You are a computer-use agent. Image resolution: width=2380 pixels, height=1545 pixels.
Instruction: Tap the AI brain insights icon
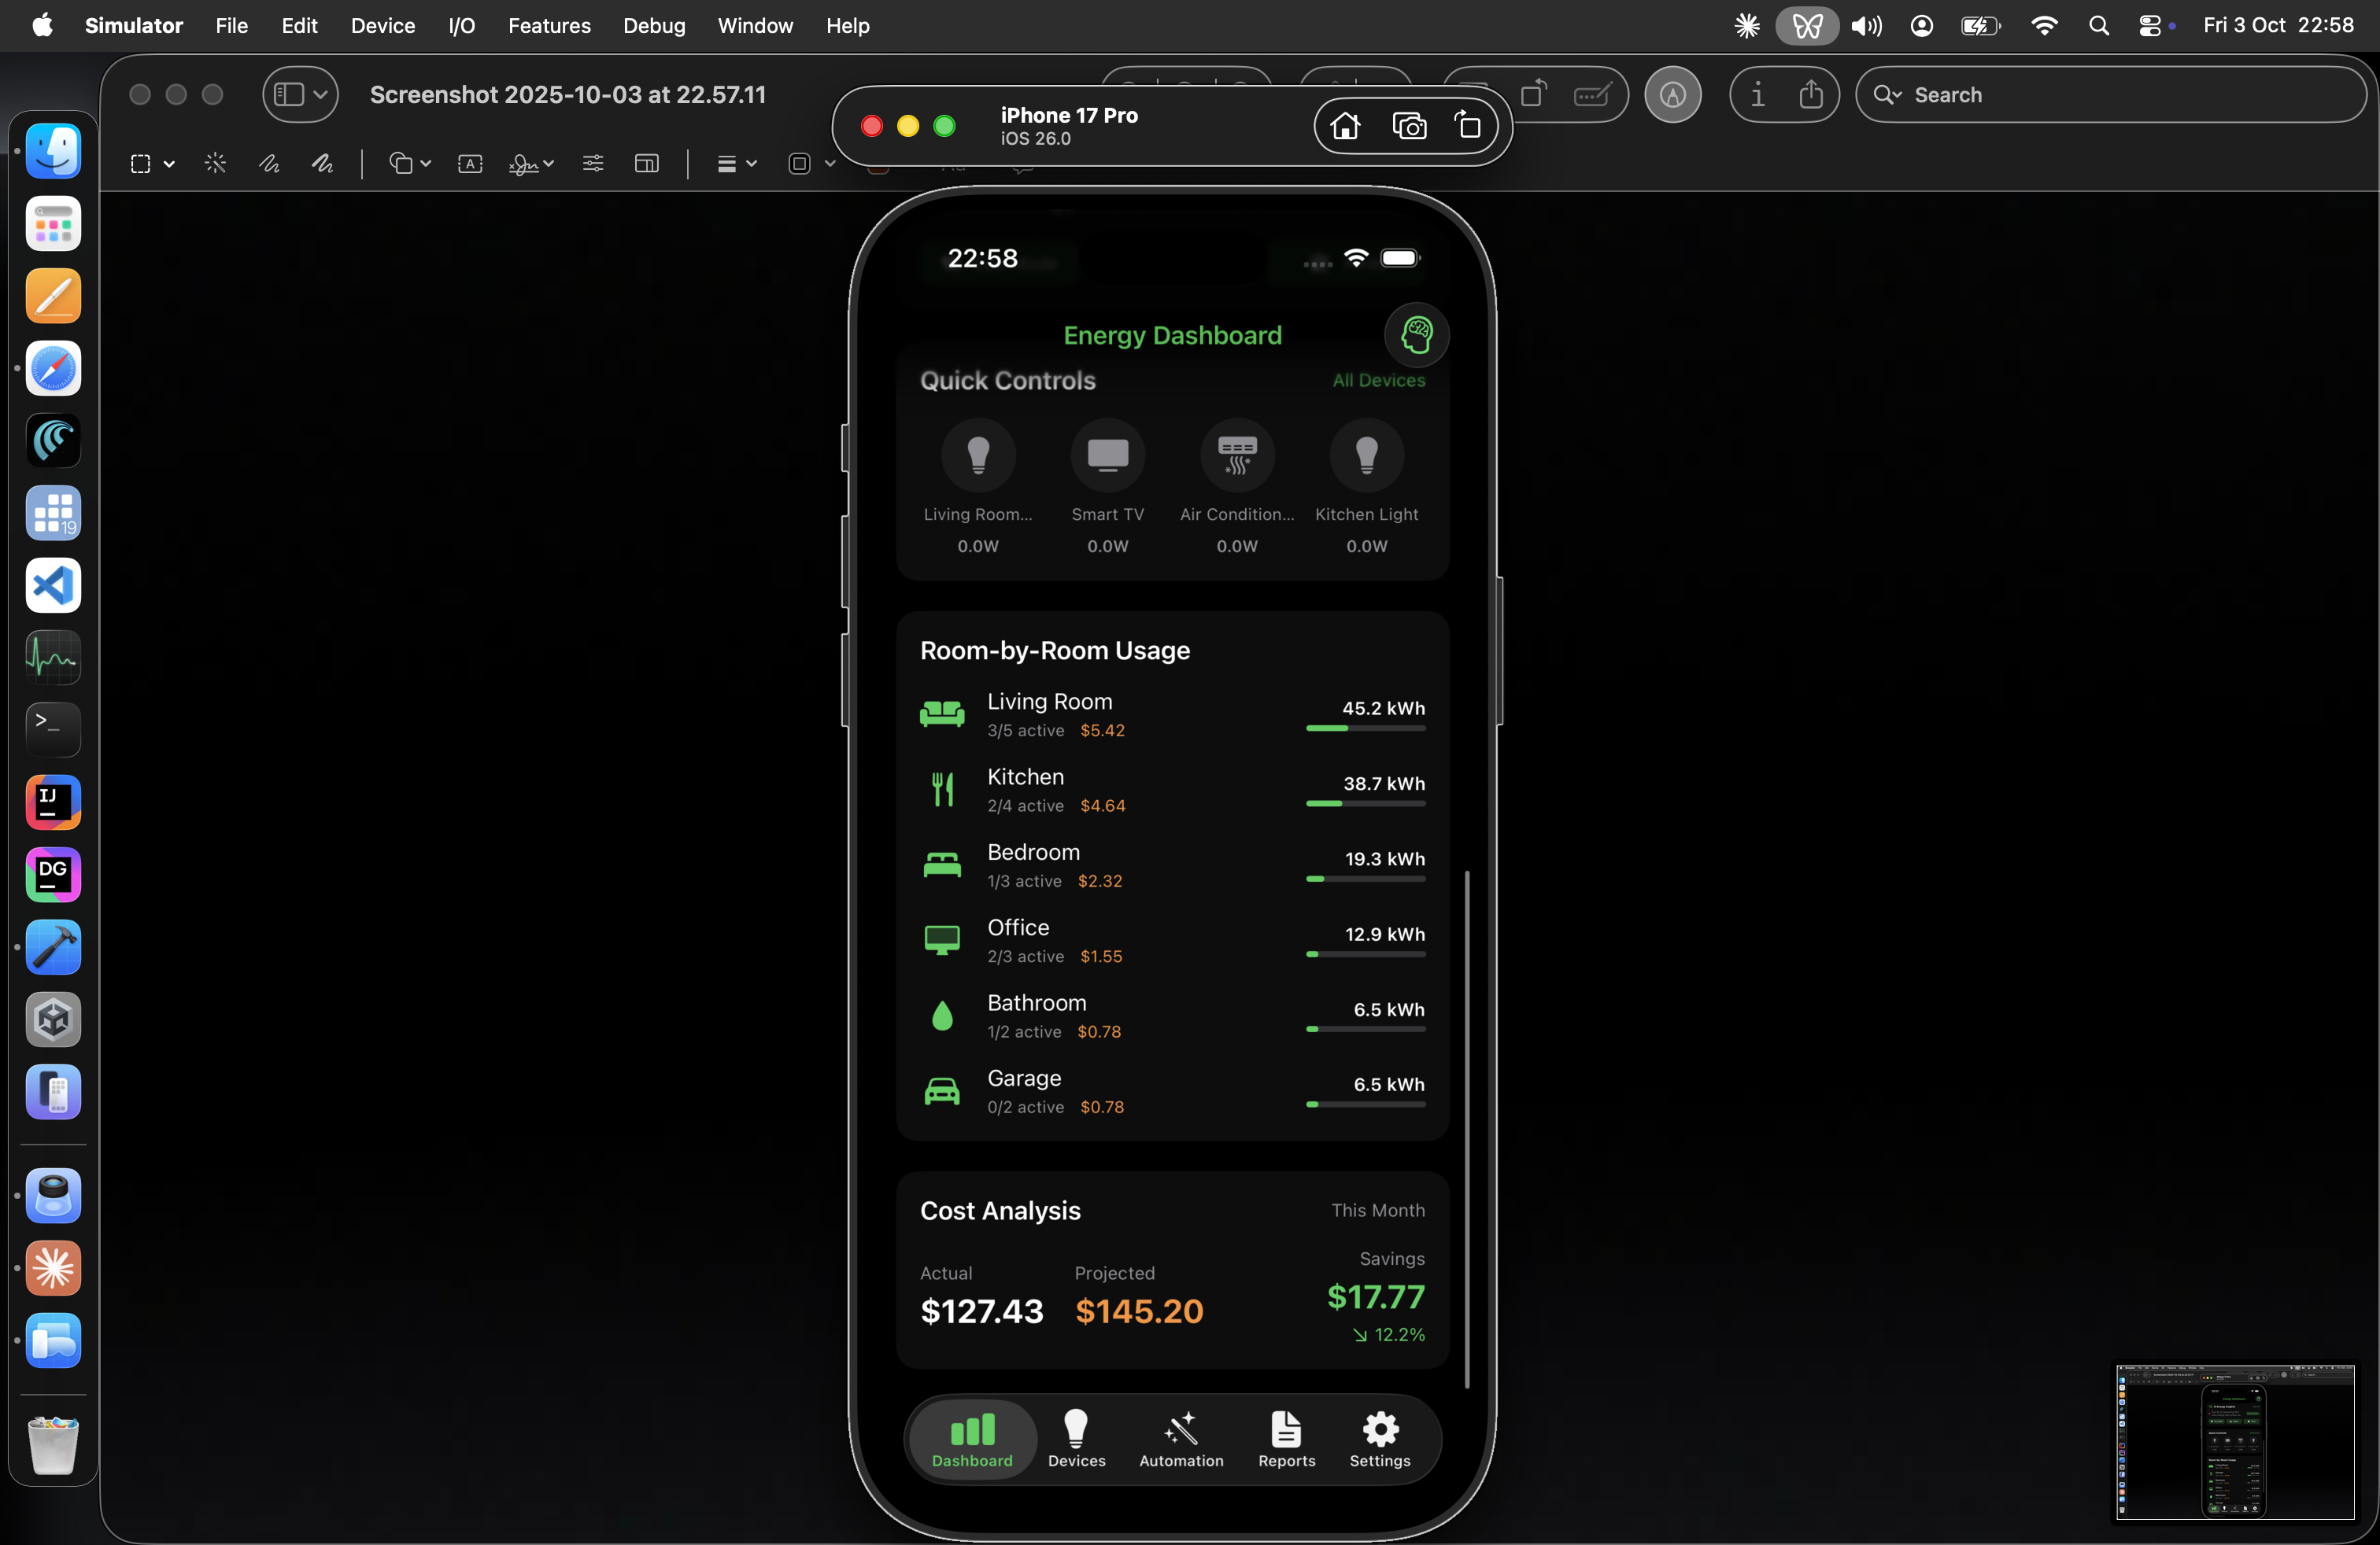(1416, 335)
